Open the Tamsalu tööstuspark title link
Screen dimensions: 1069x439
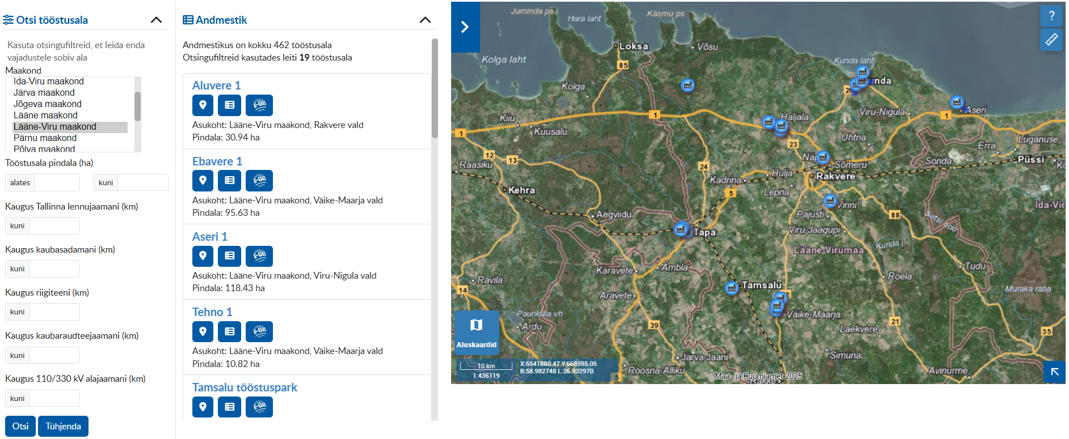(245, 387)
